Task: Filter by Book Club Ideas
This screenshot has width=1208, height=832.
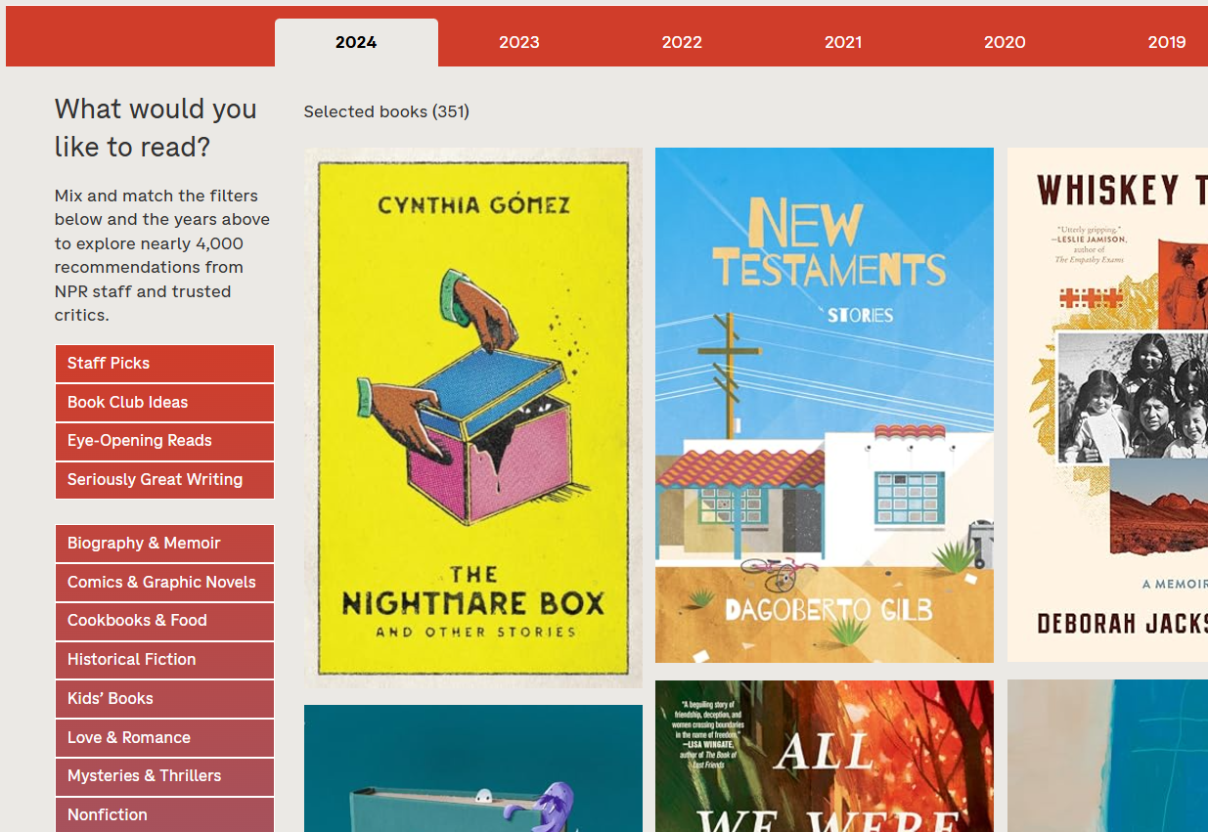Action: [x=164, y=403]
